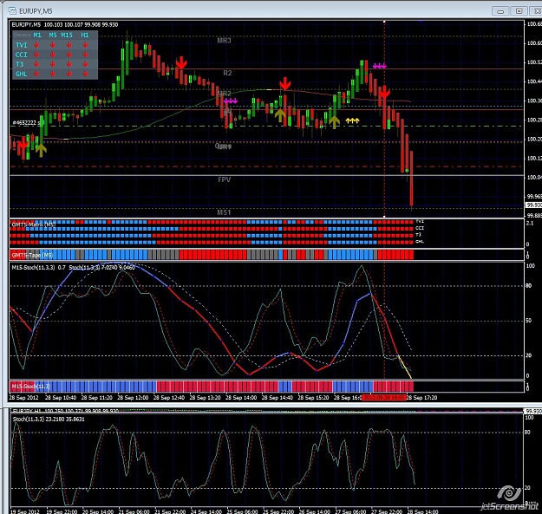Select the M1 column header in the dashboard
542x514 pixels.
37,35
